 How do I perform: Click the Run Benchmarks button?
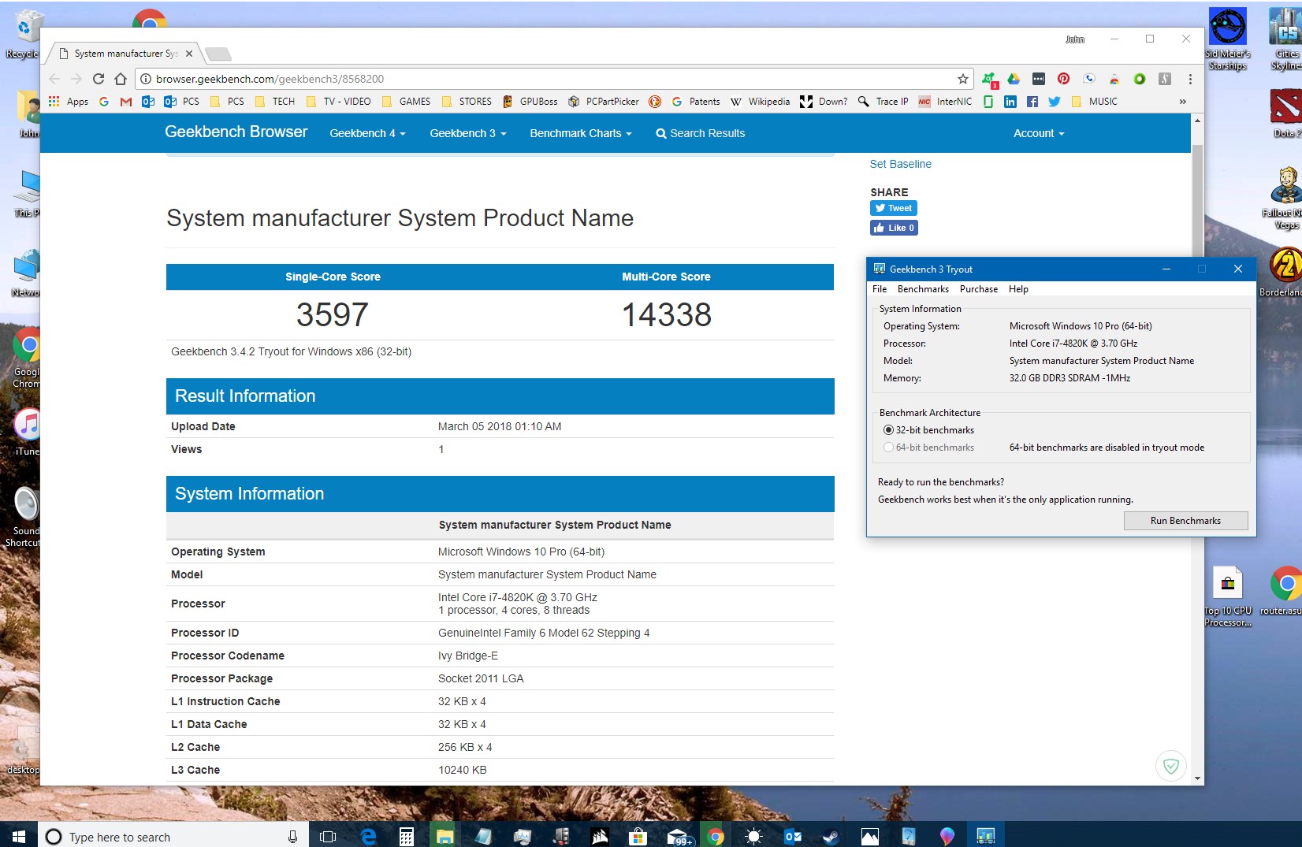click(x=1185, y=521)
